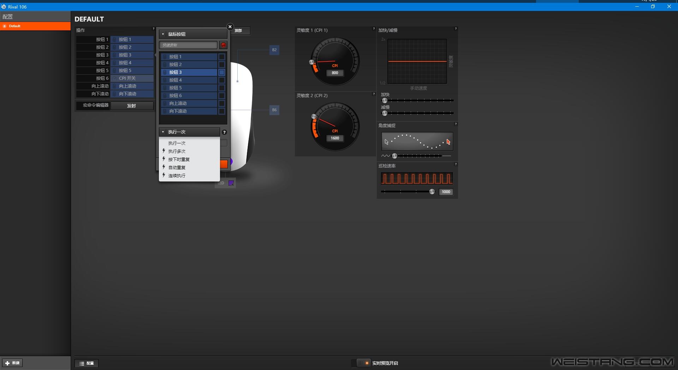Check the box next to 按钮 3
This screenshot has height=370, width=678.
click(x=222, y=72)
